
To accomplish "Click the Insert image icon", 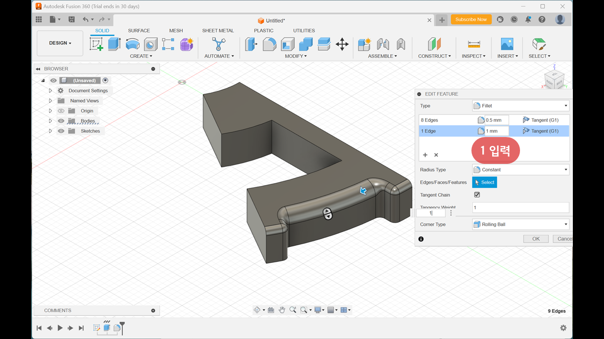I will (507, 44).
